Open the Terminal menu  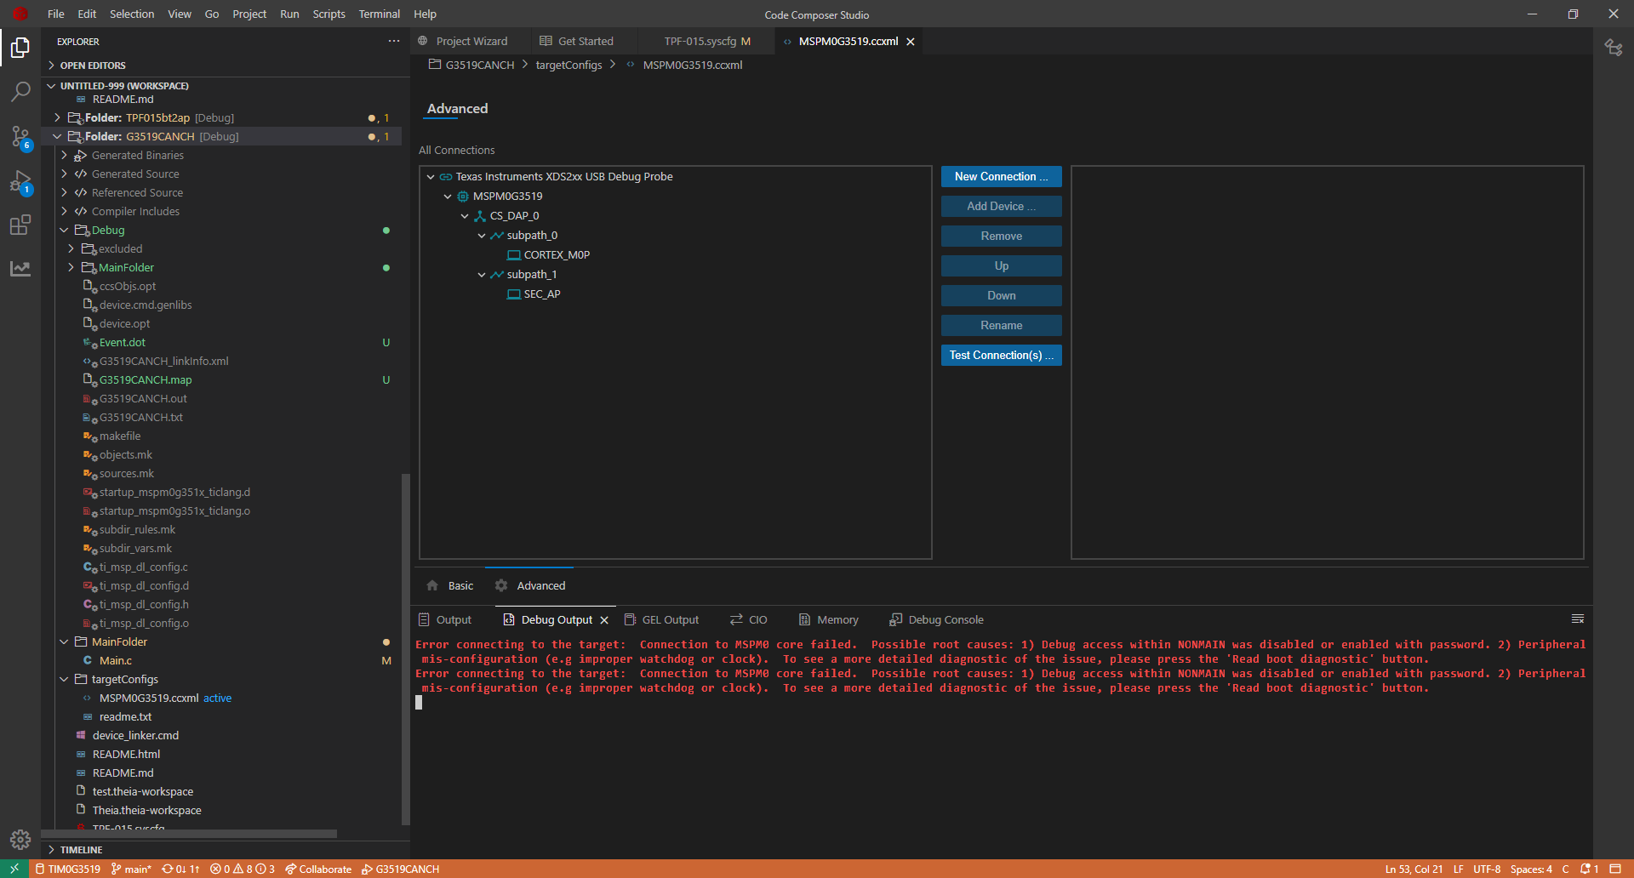point(379,14)
